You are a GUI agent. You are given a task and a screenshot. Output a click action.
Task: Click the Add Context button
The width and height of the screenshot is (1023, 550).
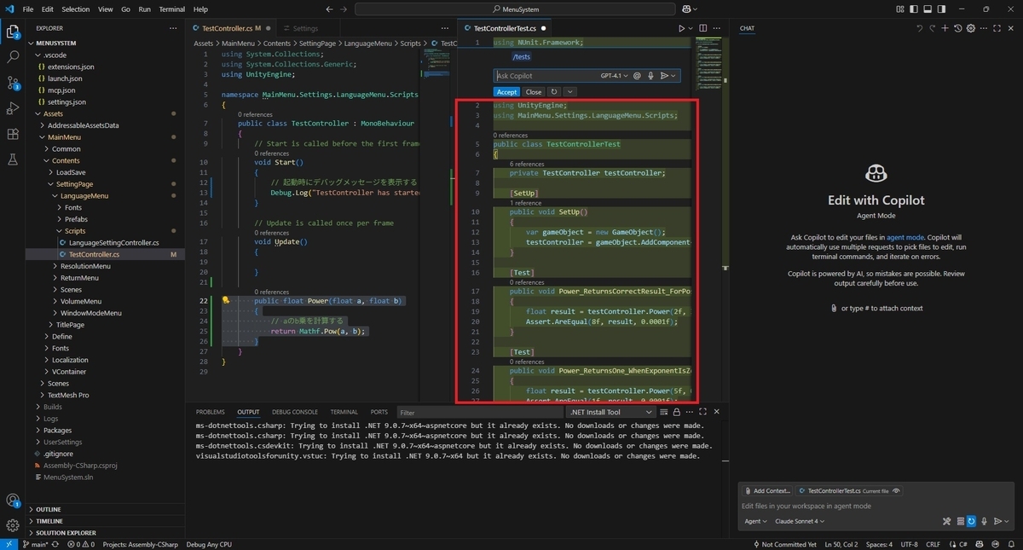coord(766,491)
